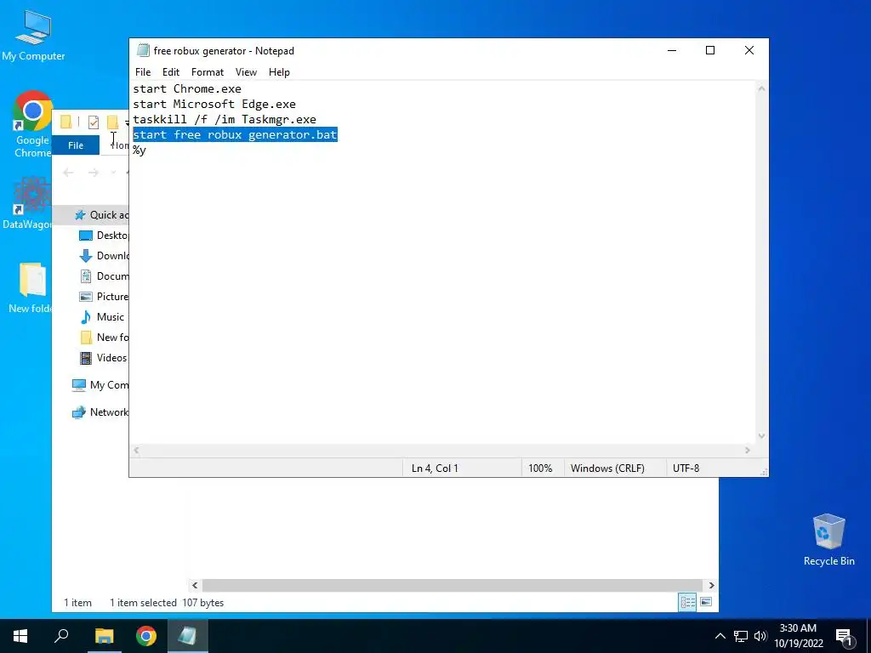The width and height of the screenshot is (871, 653).
Task: Click Explorer Back arrow
Action: pos(68,173)
